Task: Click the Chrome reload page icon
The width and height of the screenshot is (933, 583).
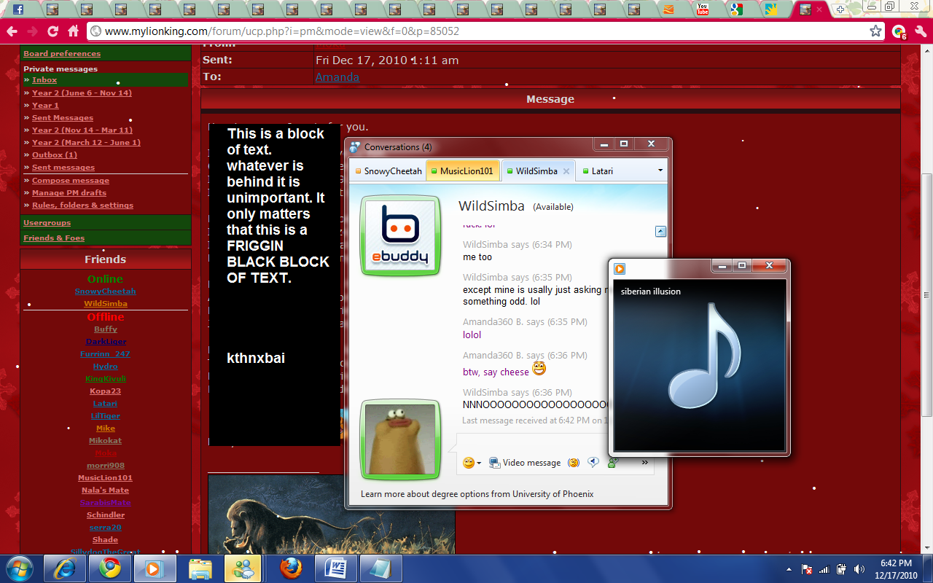Action: [52, 31]
